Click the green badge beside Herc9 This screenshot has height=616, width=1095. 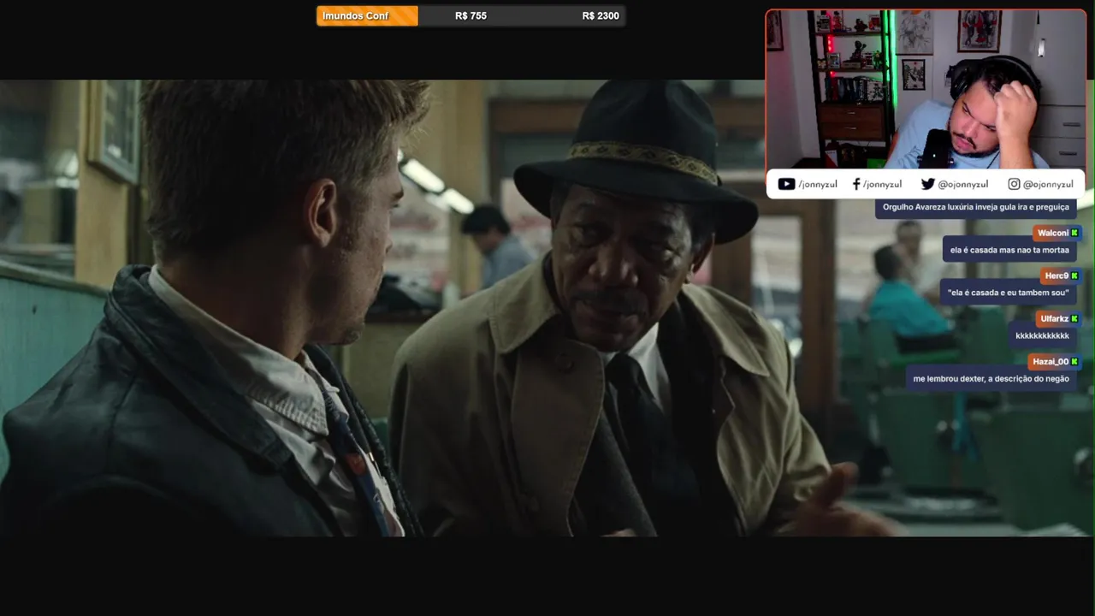pyautogui.click(x=1074, y=275)
